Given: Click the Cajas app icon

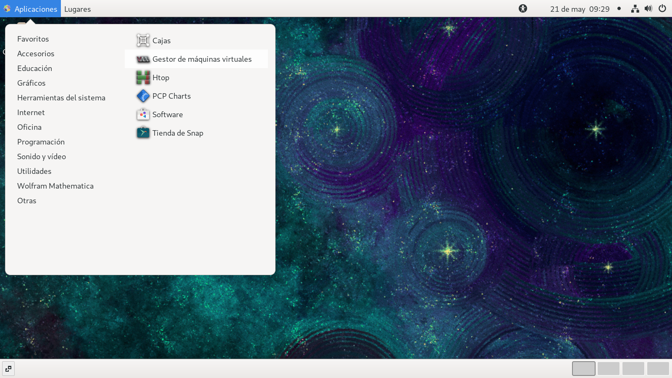Looking at the screenshot, I should [143, 41].
